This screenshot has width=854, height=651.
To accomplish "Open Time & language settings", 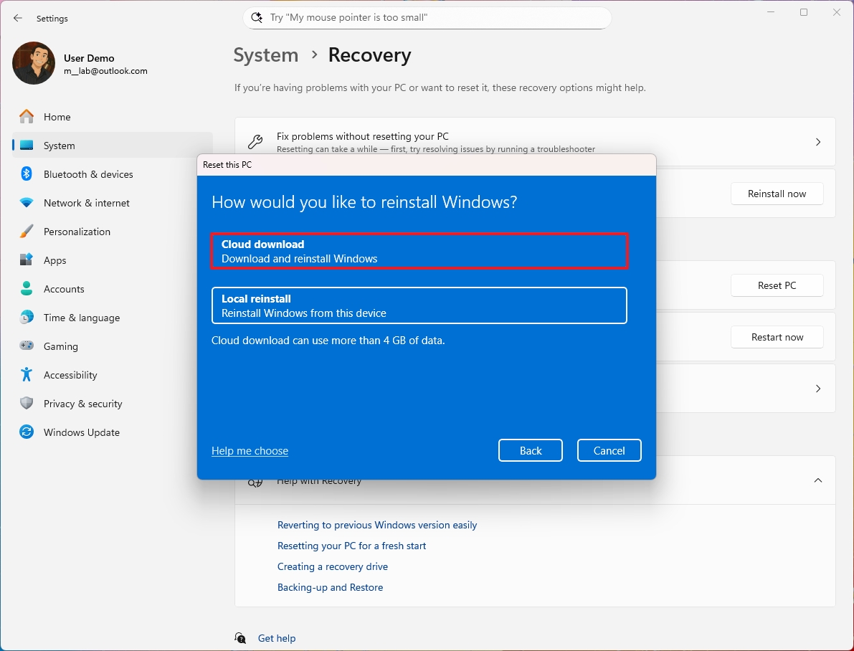I will pyautogui.click(x=26, y=318).
